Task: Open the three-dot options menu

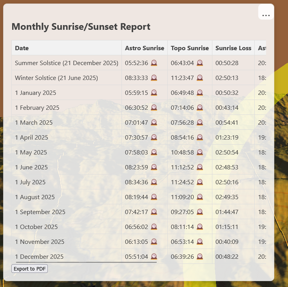Action: tap(266, 12)
